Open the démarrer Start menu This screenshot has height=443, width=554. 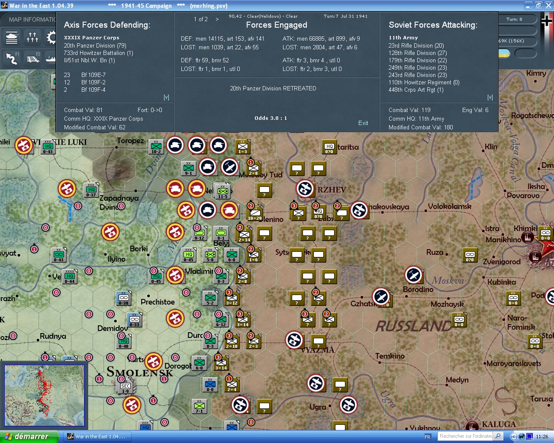[29, 437]
